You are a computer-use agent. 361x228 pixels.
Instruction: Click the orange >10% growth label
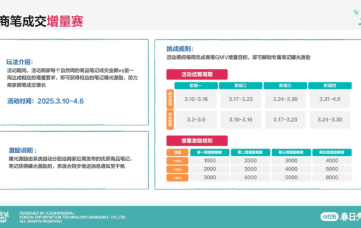click(177, 161)
